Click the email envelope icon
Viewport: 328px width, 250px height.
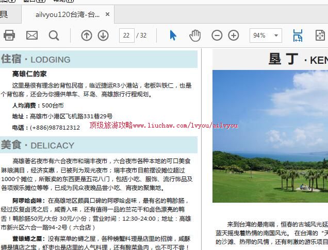pyautogui.click(x=32, y=35)
